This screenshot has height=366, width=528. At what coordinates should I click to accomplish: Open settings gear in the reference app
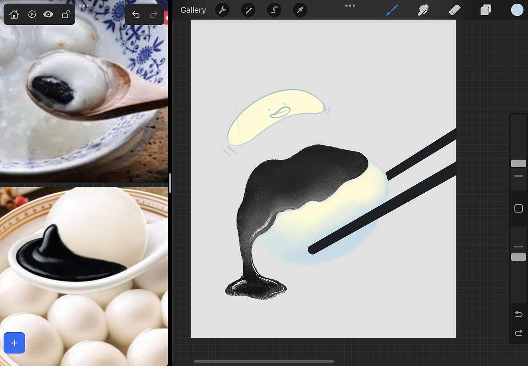point(32,14)
